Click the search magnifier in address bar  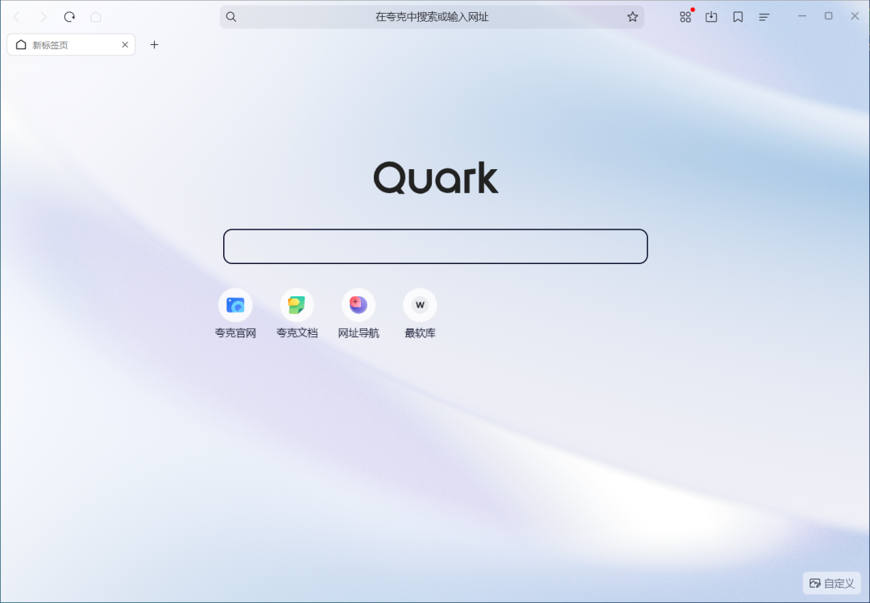pyautogui.click(x=231, y=17)
